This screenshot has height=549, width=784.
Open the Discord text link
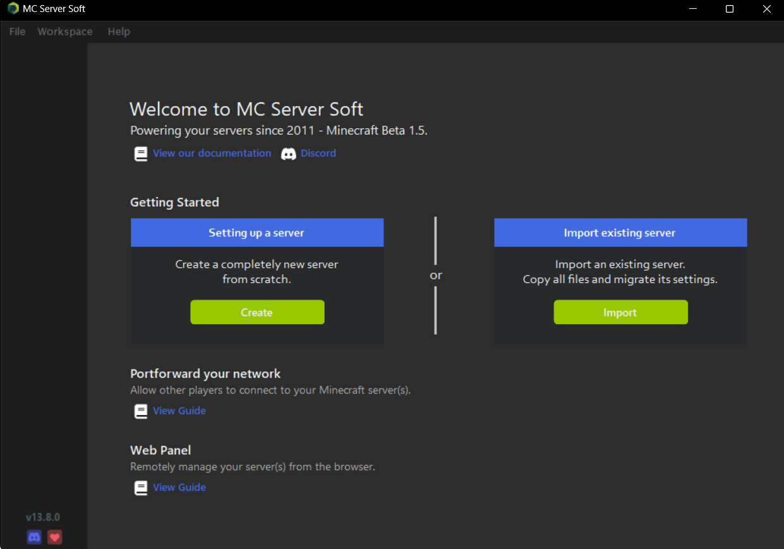coord(318,153)
